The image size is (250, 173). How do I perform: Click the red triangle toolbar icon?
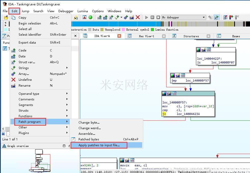85,17
